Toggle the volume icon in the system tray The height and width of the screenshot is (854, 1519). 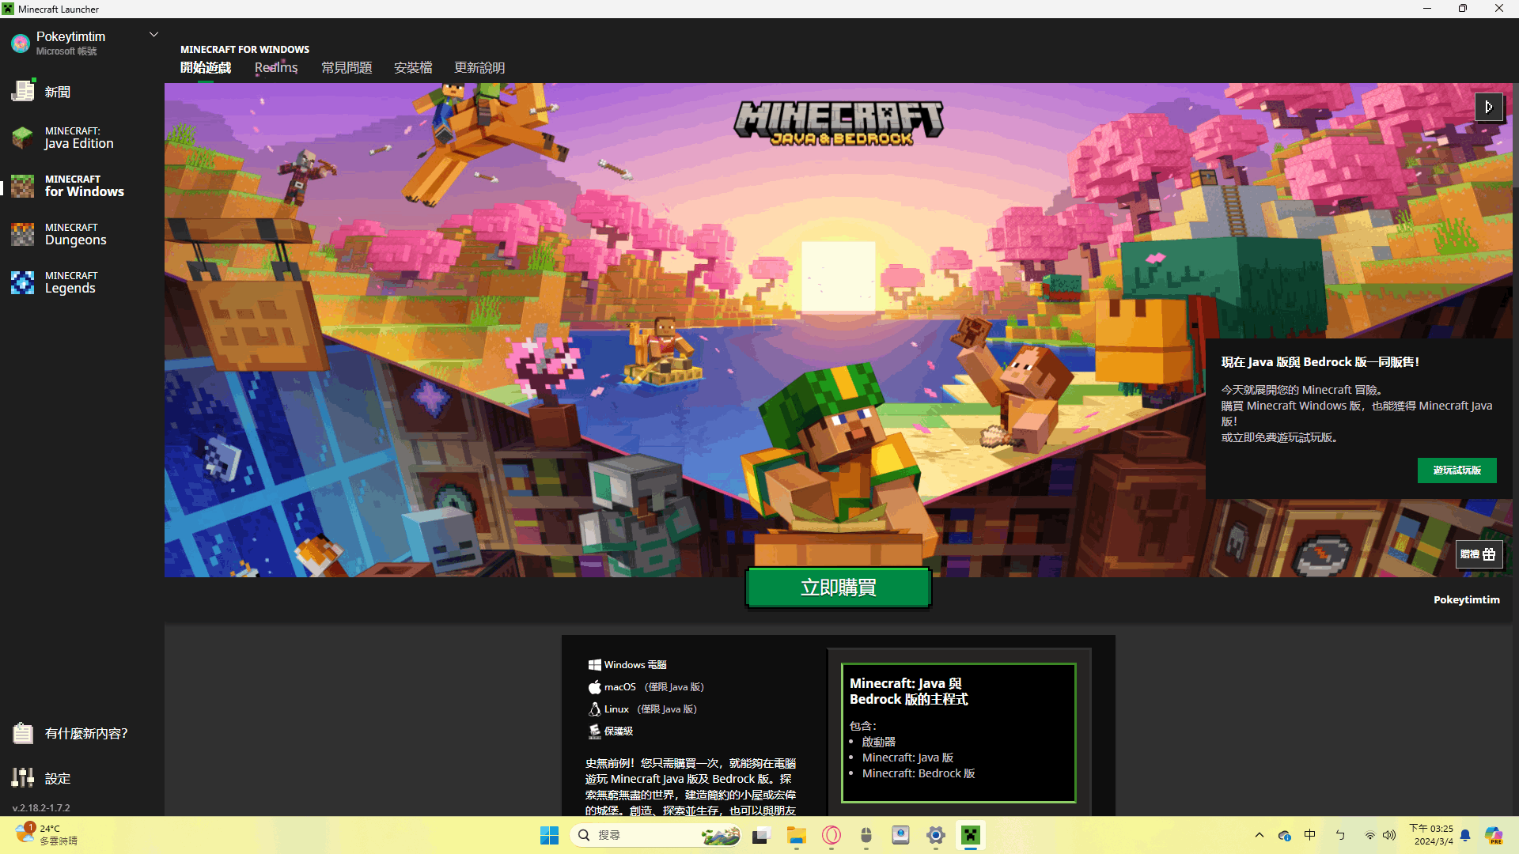[x=1389, y=835]
